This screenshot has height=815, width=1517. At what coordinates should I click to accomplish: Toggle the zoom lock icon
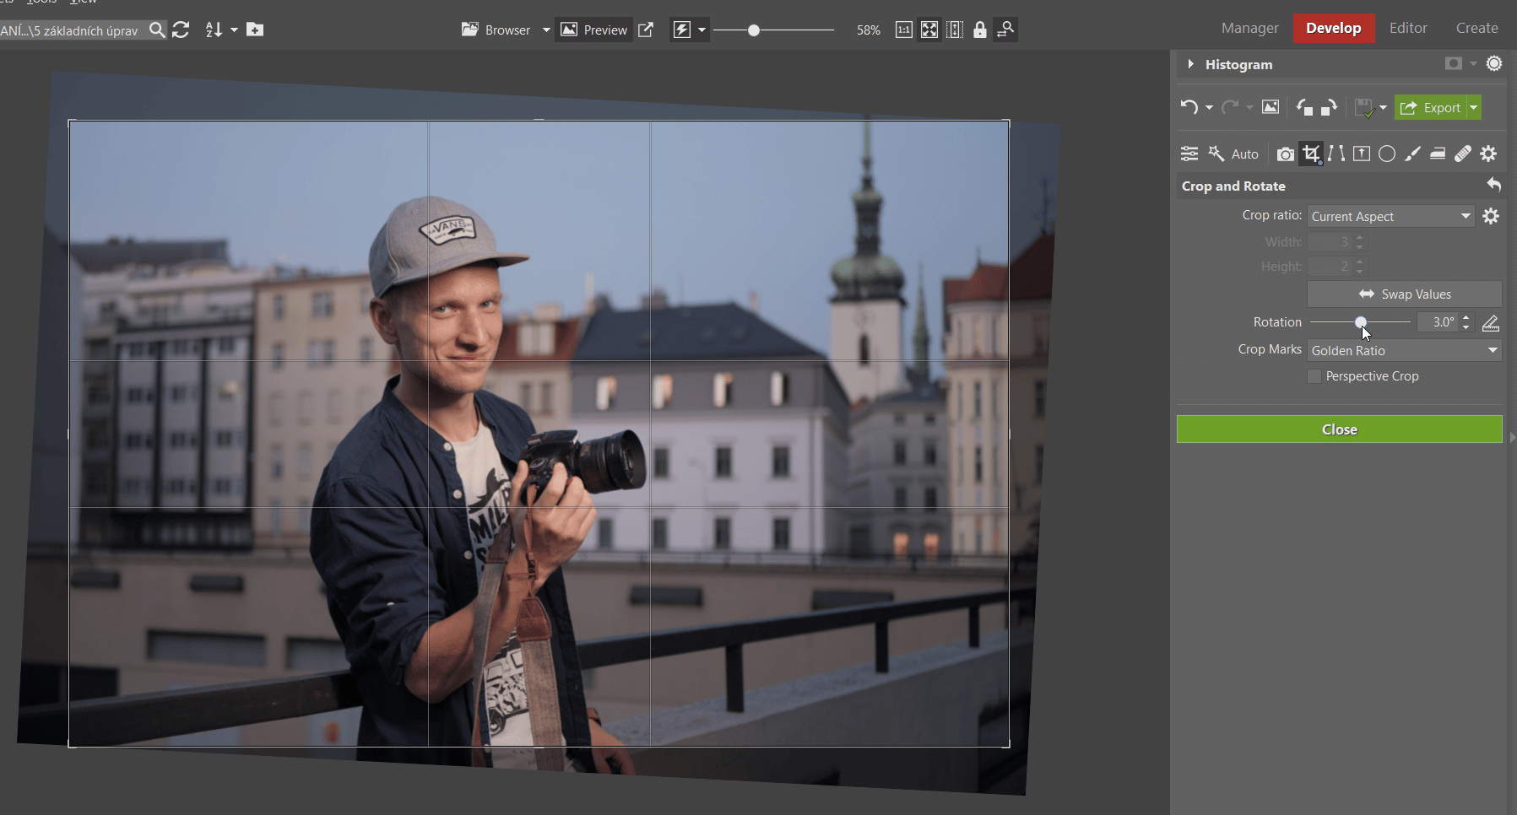tap(979, 30)
